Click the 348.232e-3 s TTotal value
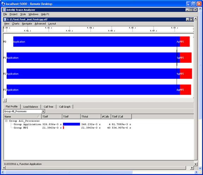This screenshot has height=175, width=203. (91, 124)
